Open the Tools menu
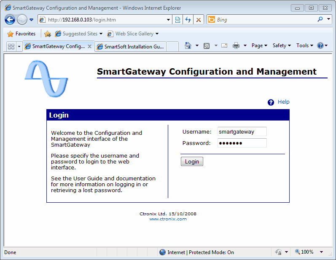336x260 pixels. [x=305, y=46]
